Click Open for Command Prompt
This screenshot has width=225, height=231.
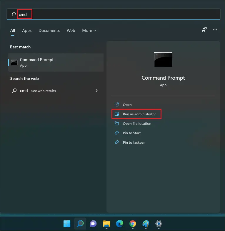[x=127, y=105]
